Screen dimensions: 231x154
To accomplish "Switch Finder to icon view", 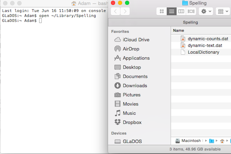I will tap(162, 11).
